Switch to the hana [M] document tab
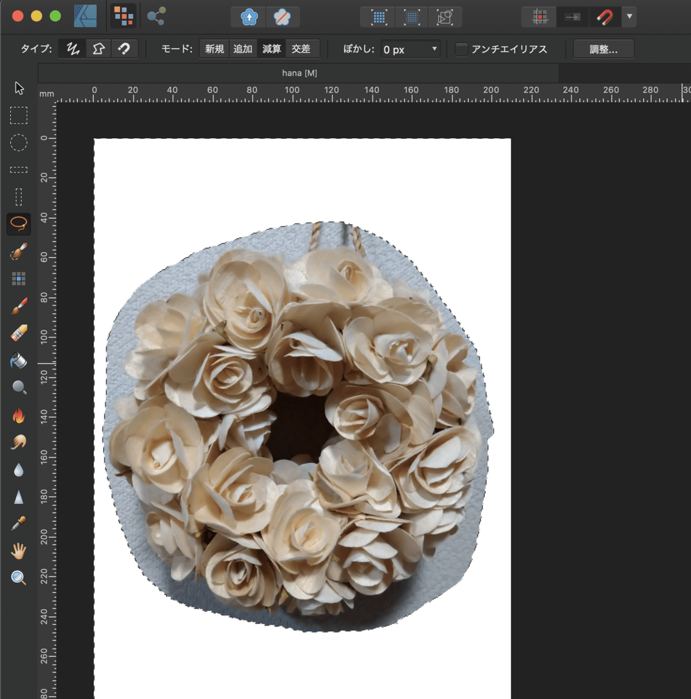Image resolution: width=691 pixels, height=699 pixels. (299, 73)
